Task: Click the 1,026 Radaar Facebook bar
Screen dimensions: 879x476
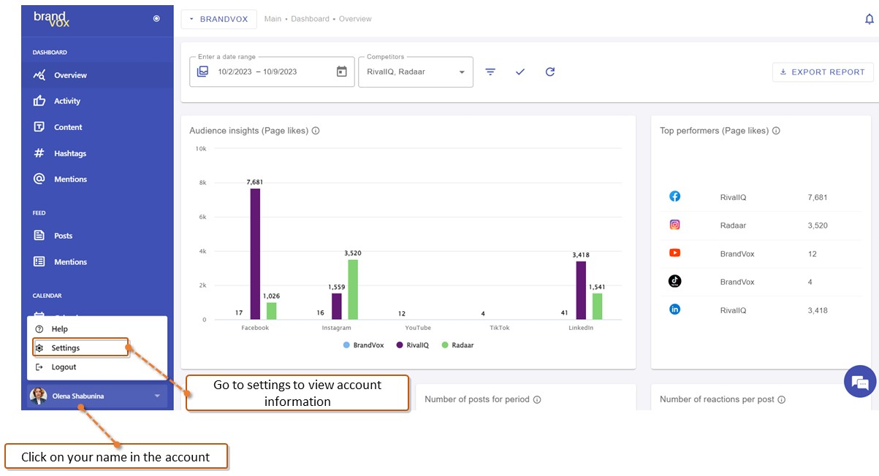Action: point(271,311)
